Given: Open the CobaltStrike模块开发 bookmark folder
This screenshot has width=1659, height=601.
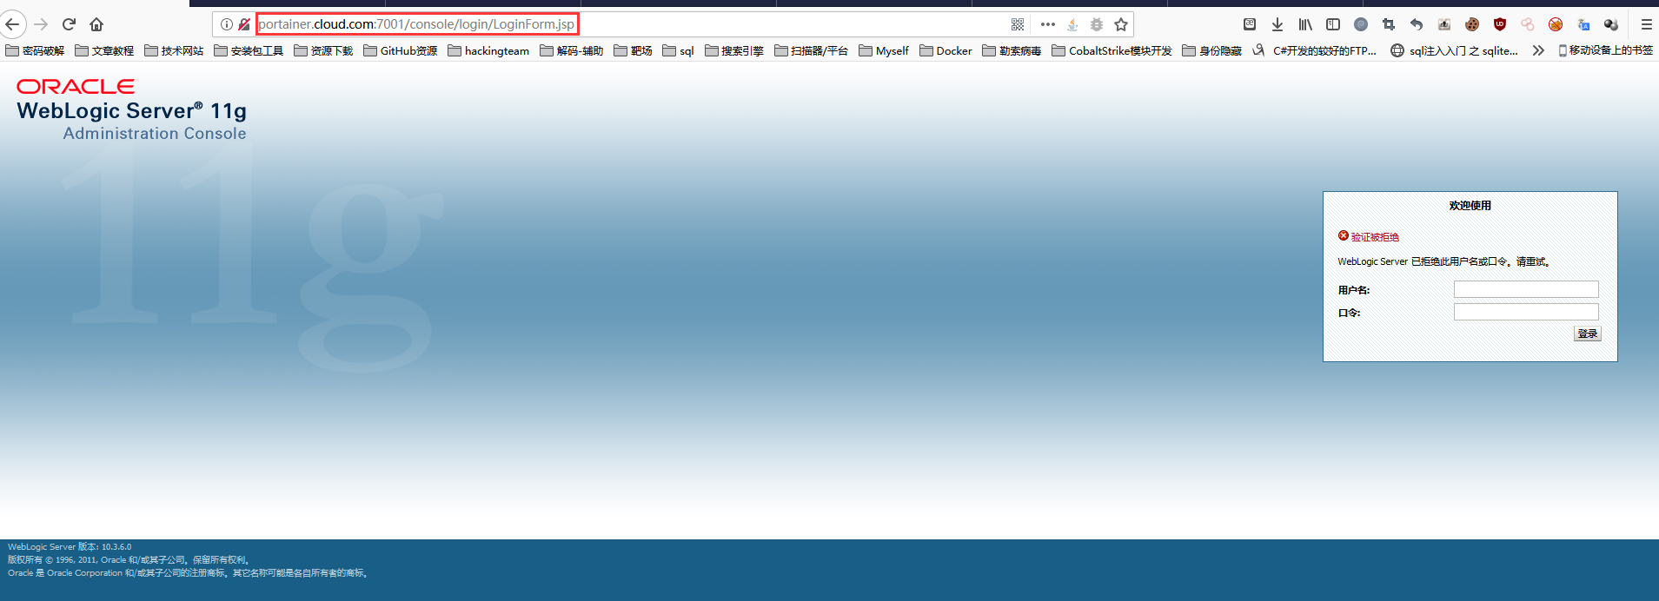Looking at the screenshot, I should (x=1112, y=50).
